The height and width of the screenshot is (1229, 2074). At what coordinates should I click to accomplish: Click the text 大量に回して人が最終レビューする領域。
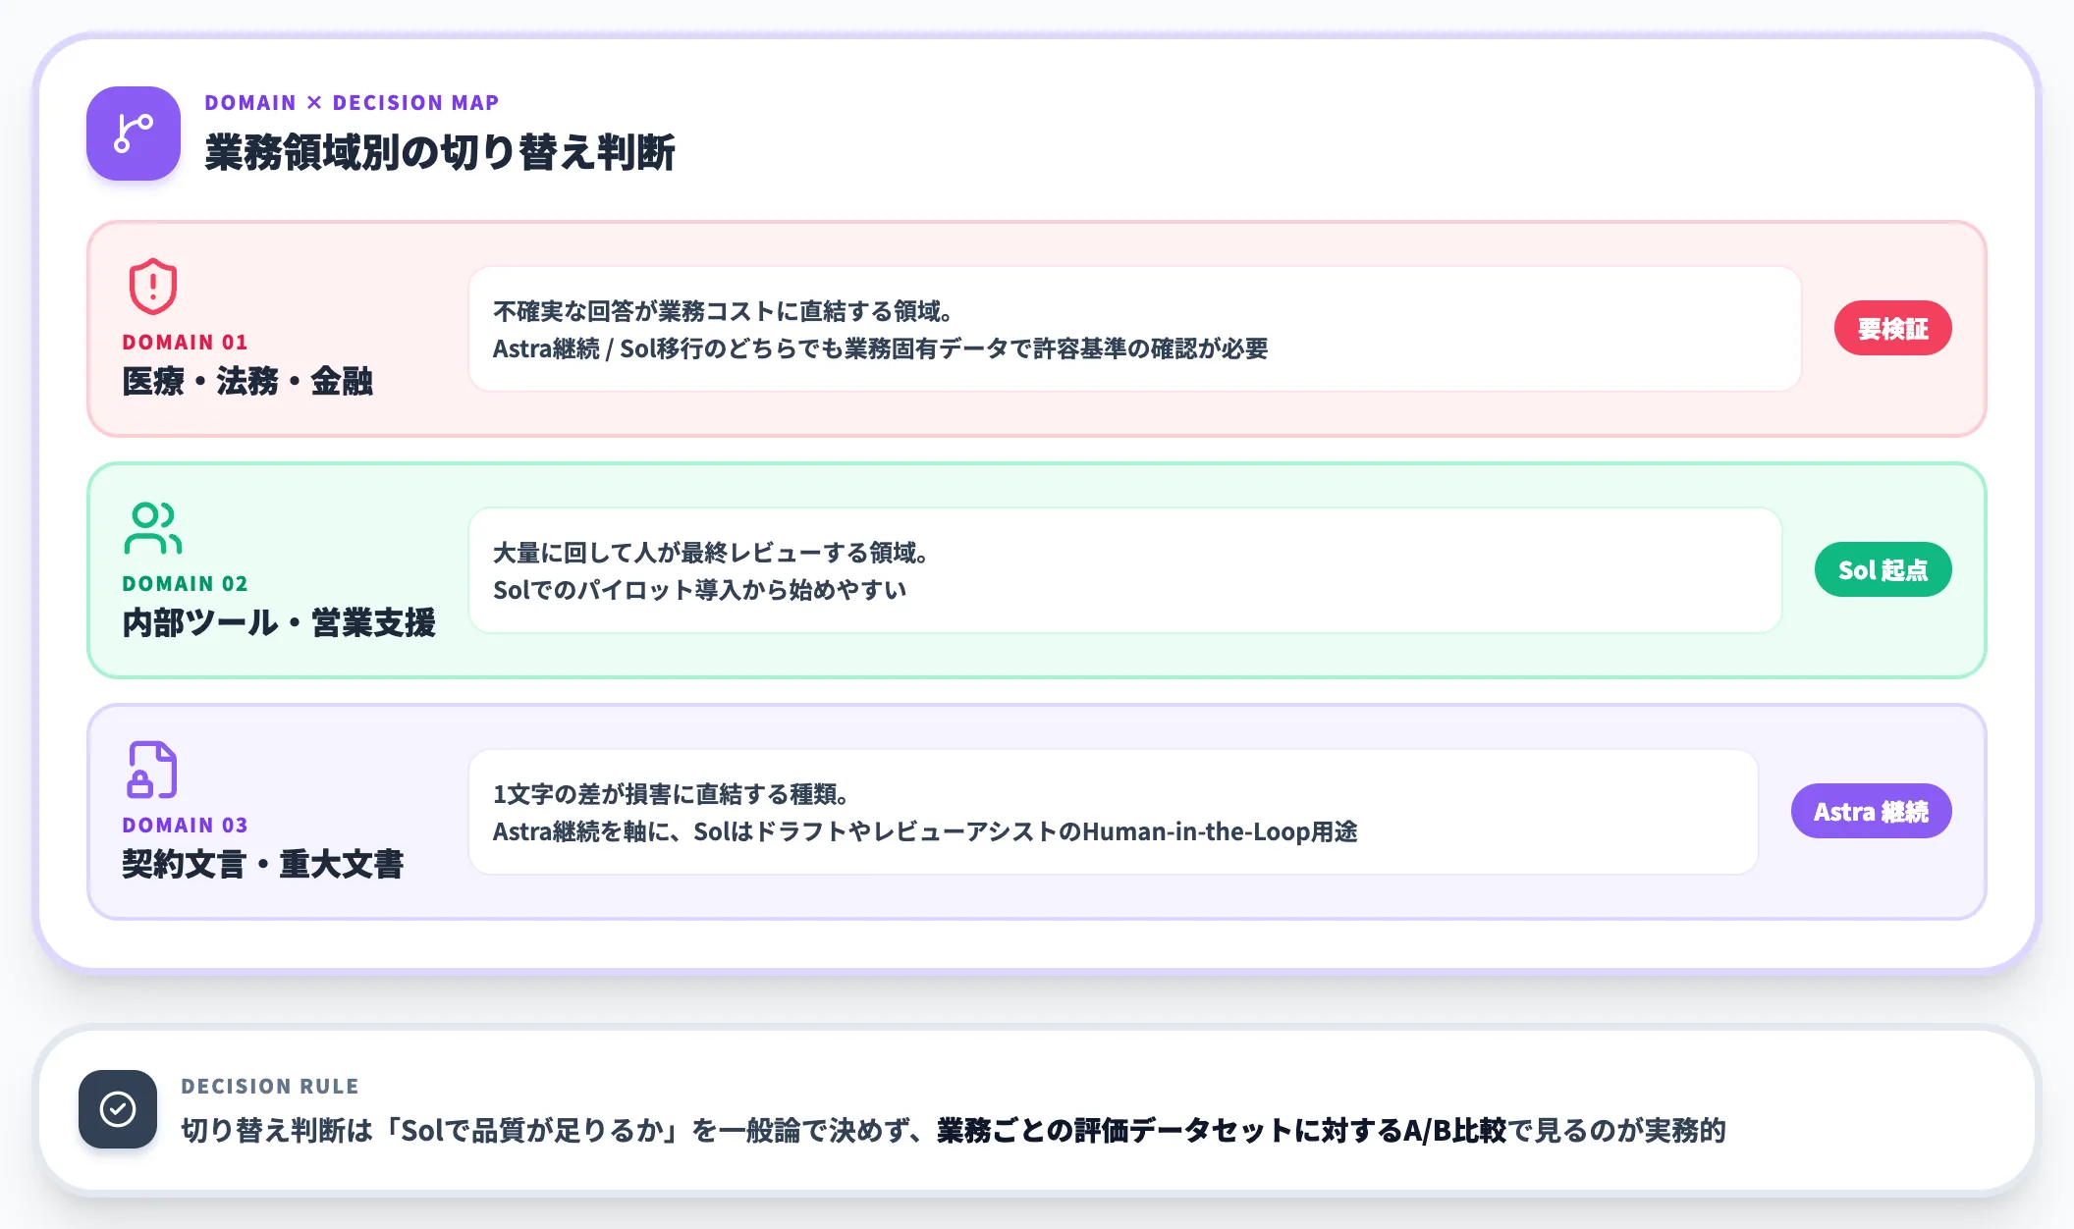(711, 553)
